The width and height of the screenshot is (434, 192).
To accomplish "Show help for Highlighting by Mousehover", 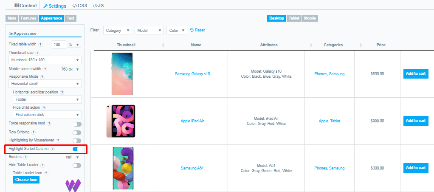I will (x=58, y=141).
